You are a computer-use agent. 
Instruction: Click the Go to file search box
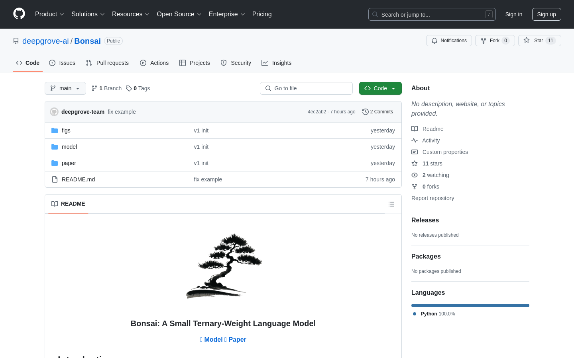(306, 88)
